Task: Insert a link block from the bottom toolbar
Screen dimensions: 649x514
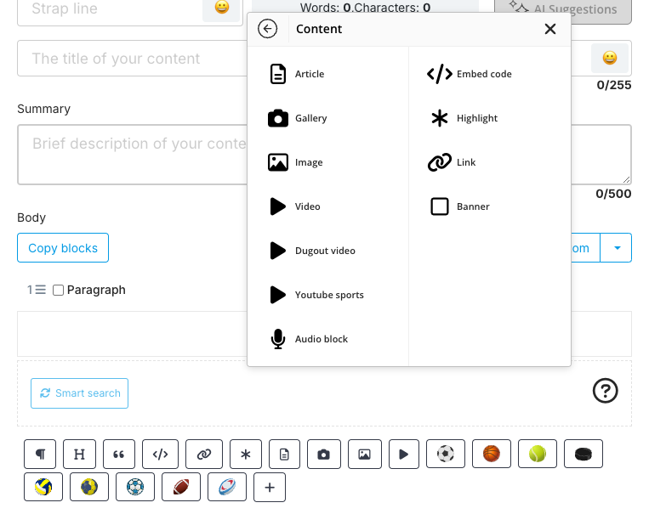Action: pyautogui.click(x=204, y=454)
